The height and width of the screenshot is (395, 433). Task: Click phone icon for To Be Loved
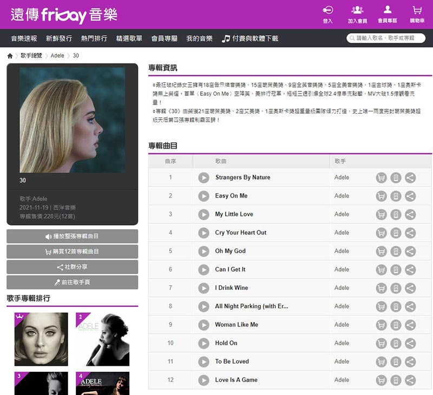(x=396, y=362)
